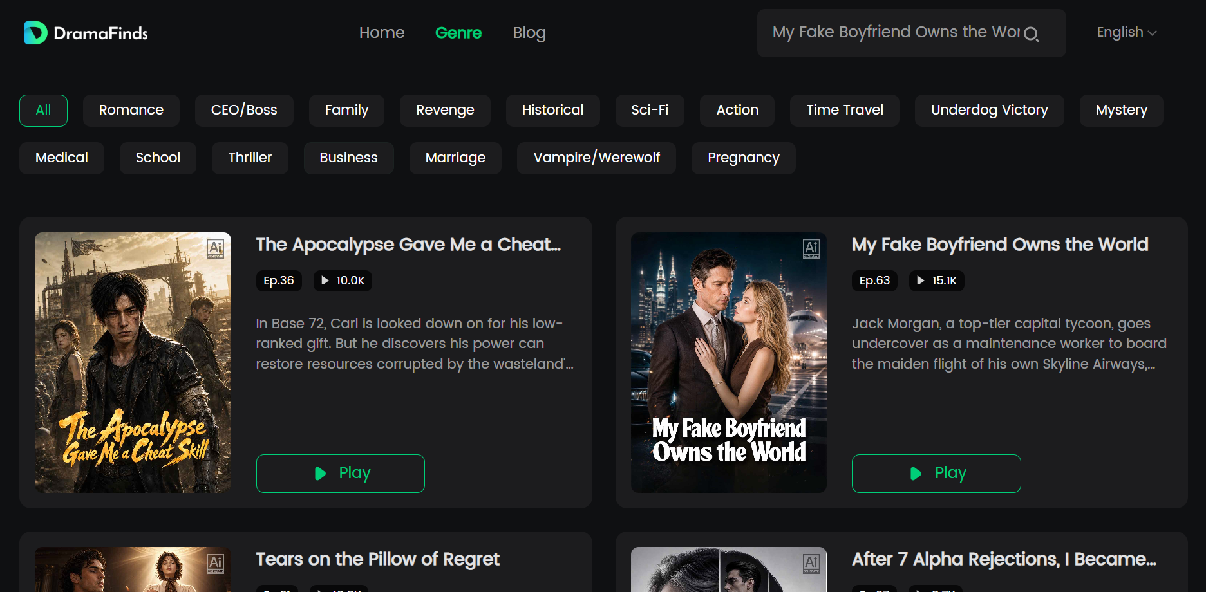Image resolution: width=1206 pixels, height=592 pixels.
Task: Click the AI badge on Alpha Rejections poster
Action: [811, 563]
